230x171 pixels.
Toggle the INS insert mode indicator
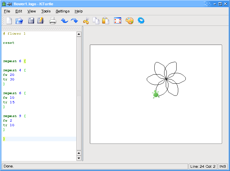[222, 166]
